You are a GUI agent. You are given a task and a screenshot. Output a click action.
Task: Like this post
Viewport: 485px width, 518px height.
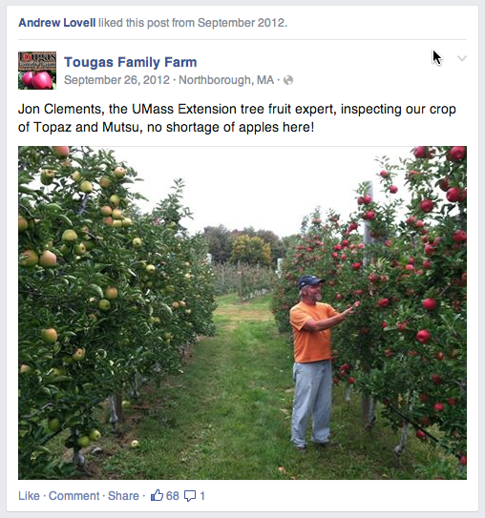(x=29, y=496)
